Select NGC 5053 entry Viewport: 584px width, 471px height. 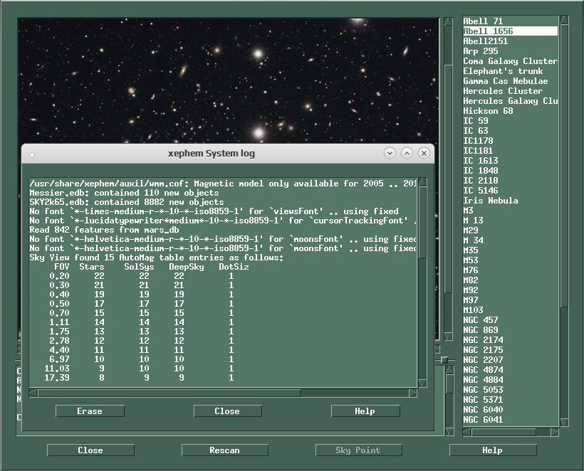click(x=510, y=390)
